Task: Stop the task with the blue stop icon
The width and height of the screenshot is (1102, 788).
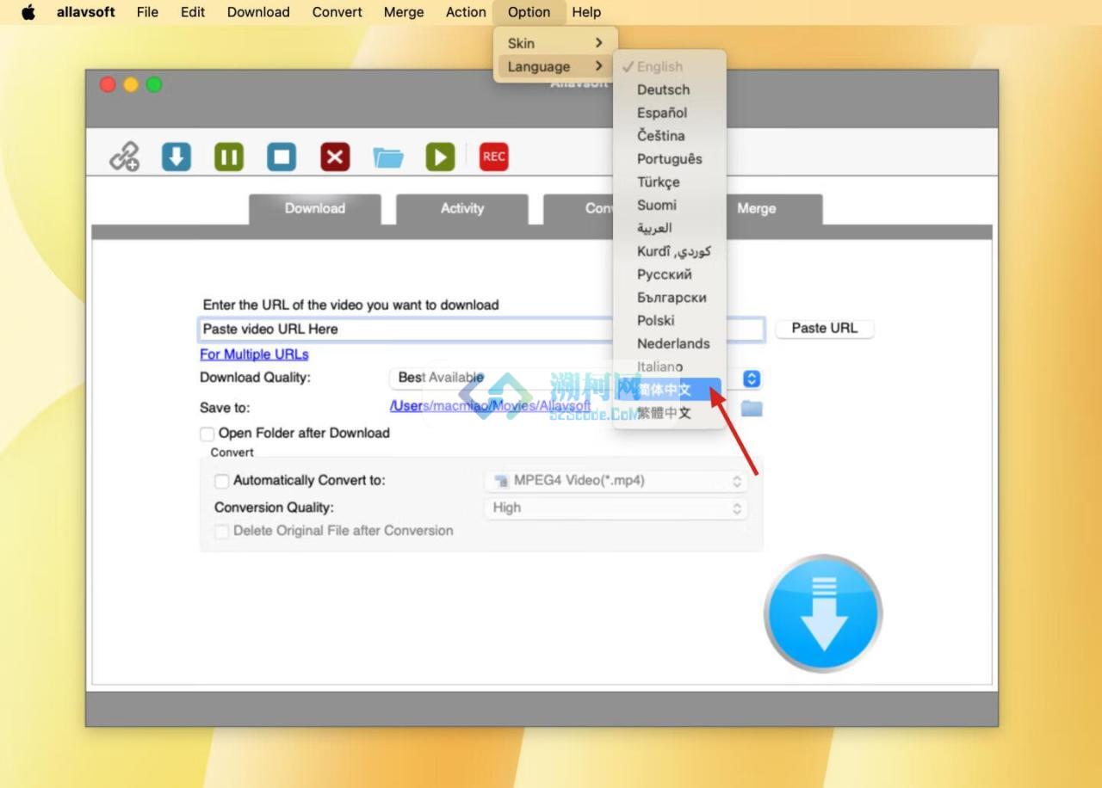Action: [x=282, y=157]
